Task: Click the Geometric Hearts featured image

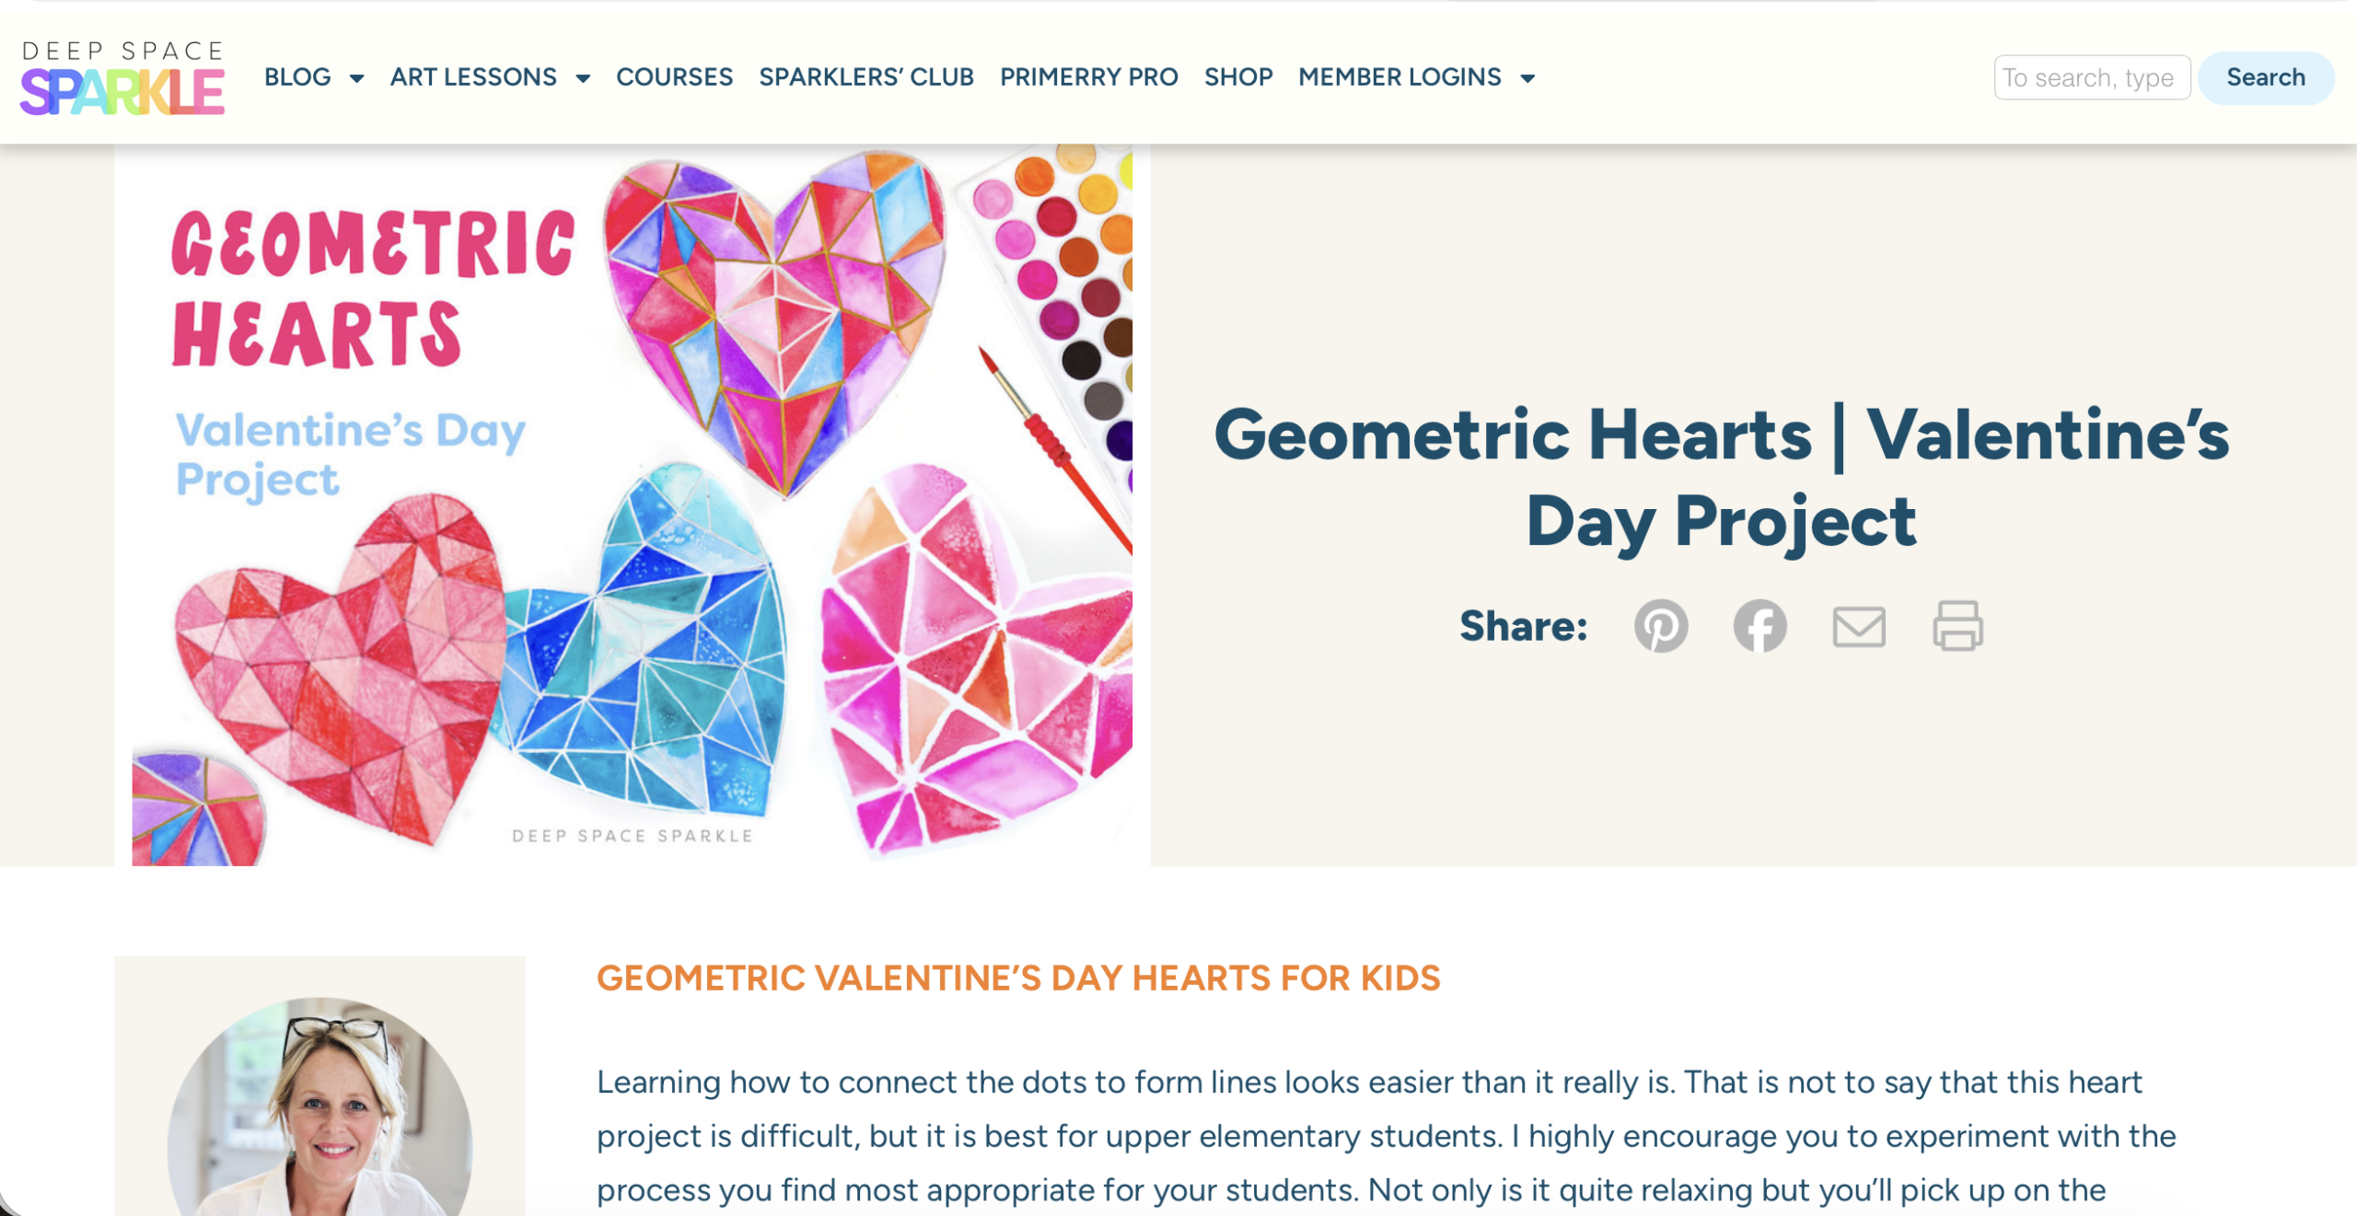Action: pos(632,504)
